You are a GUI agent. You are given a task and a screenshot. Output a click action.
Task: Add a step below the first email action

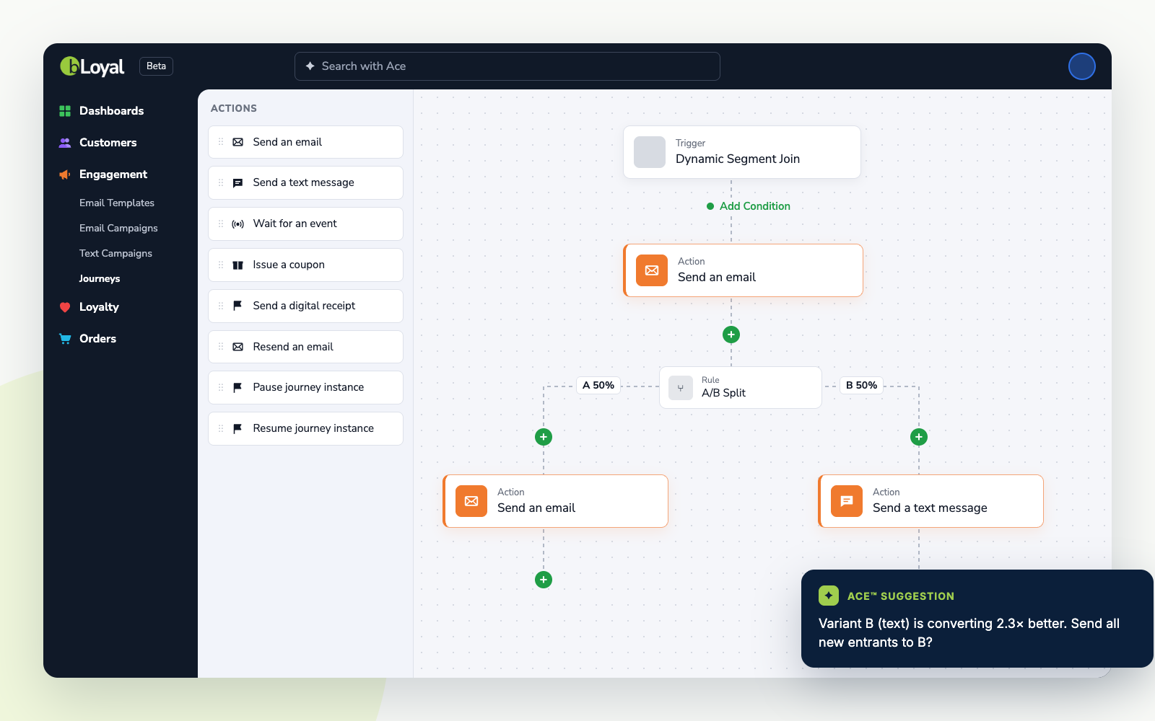pos(731,335)
